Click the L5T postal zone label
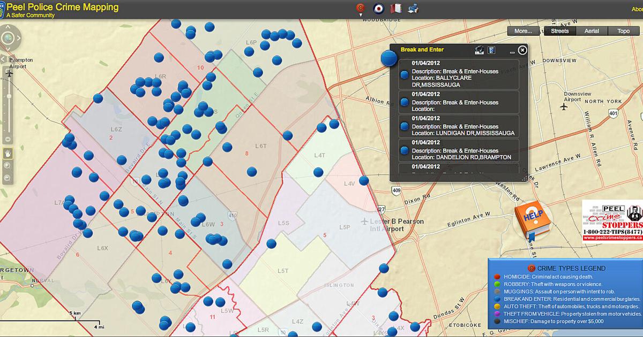This screenshot has width=643, height=337. [283, 271]
